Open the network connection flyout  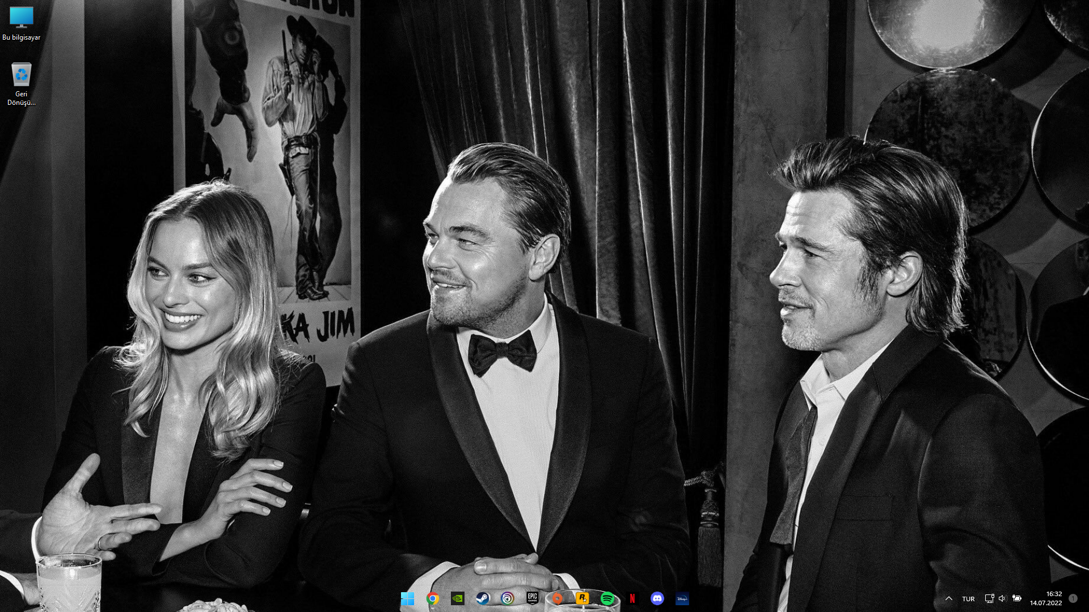(989, 598)
